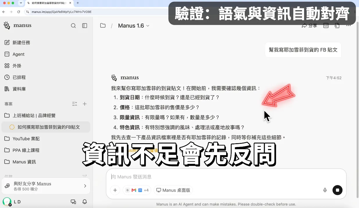Open browser tab list dropdown arrow
The height and width of the screenshot is (208, 359).
[x=21, y=3]
